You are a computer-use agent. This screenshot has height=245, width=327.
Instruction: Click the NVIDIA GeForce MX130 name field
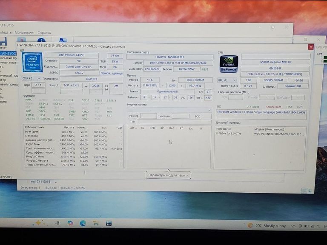[x=275, y=62]
